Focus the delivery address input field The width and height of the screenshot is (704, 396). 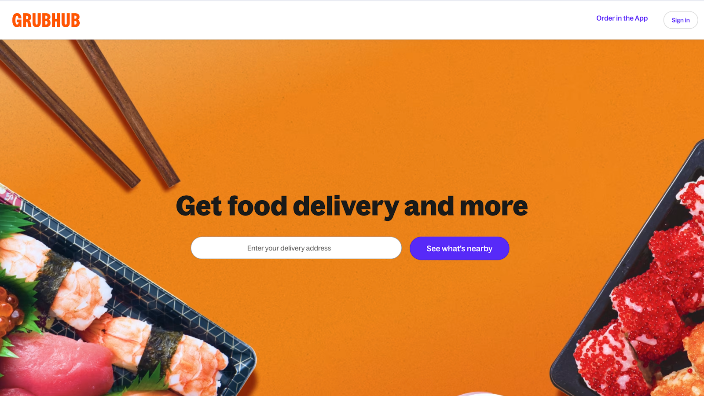pos(296,248)
